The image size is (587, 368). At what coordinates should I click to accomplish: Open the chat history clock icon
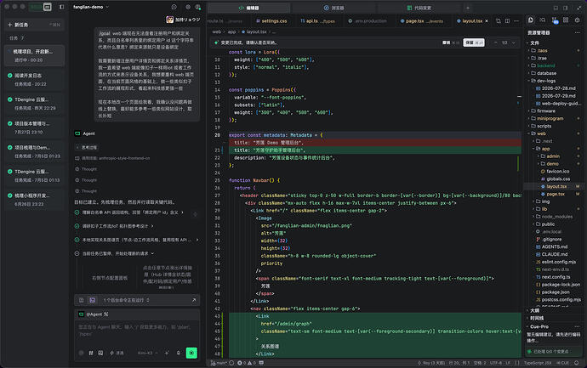coord(174,7)
